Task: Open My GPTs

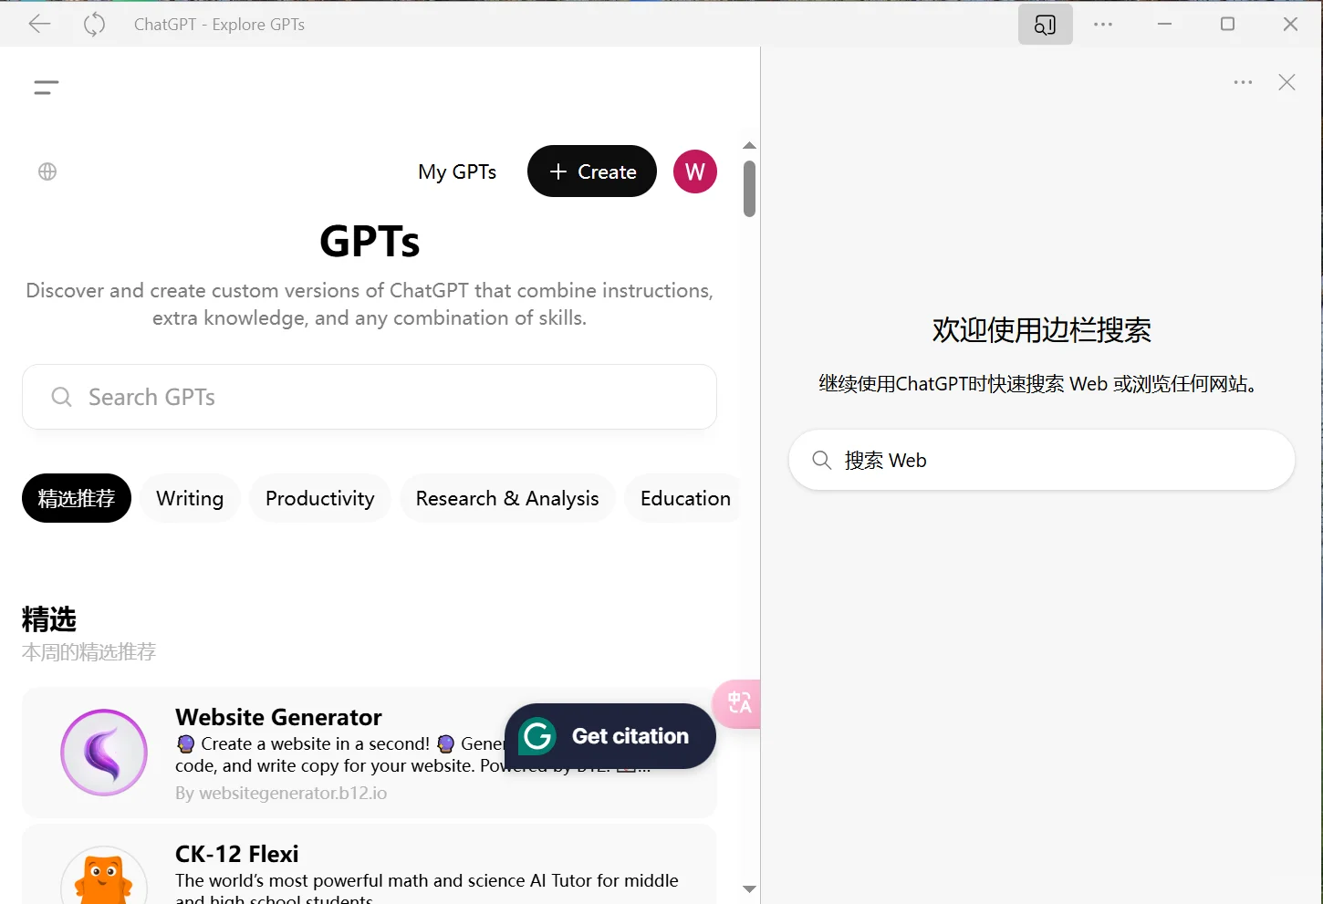Action: 456,171
